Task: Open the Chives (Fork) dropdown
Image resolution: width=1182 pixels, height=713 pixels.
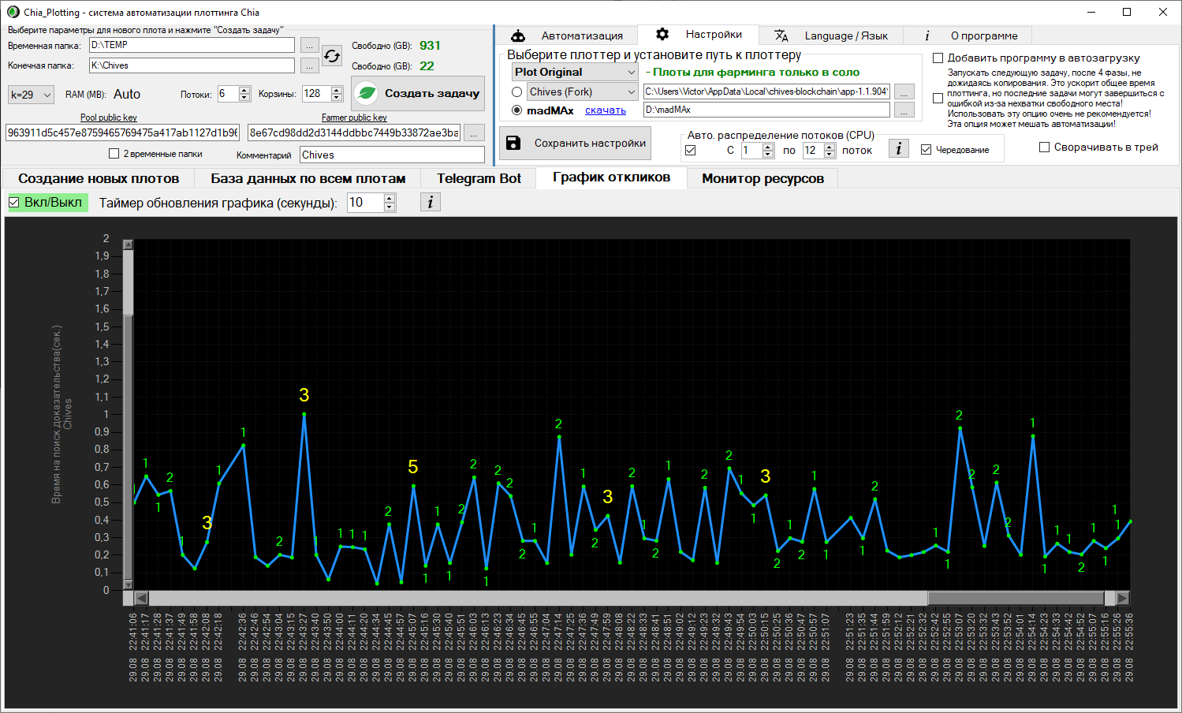Action: tap(582, 92)
